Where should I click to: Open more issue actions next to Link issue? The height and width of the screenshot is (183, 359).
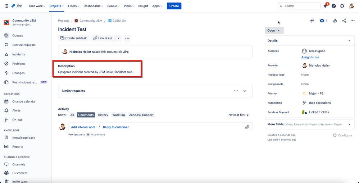(x=127, y=38)
